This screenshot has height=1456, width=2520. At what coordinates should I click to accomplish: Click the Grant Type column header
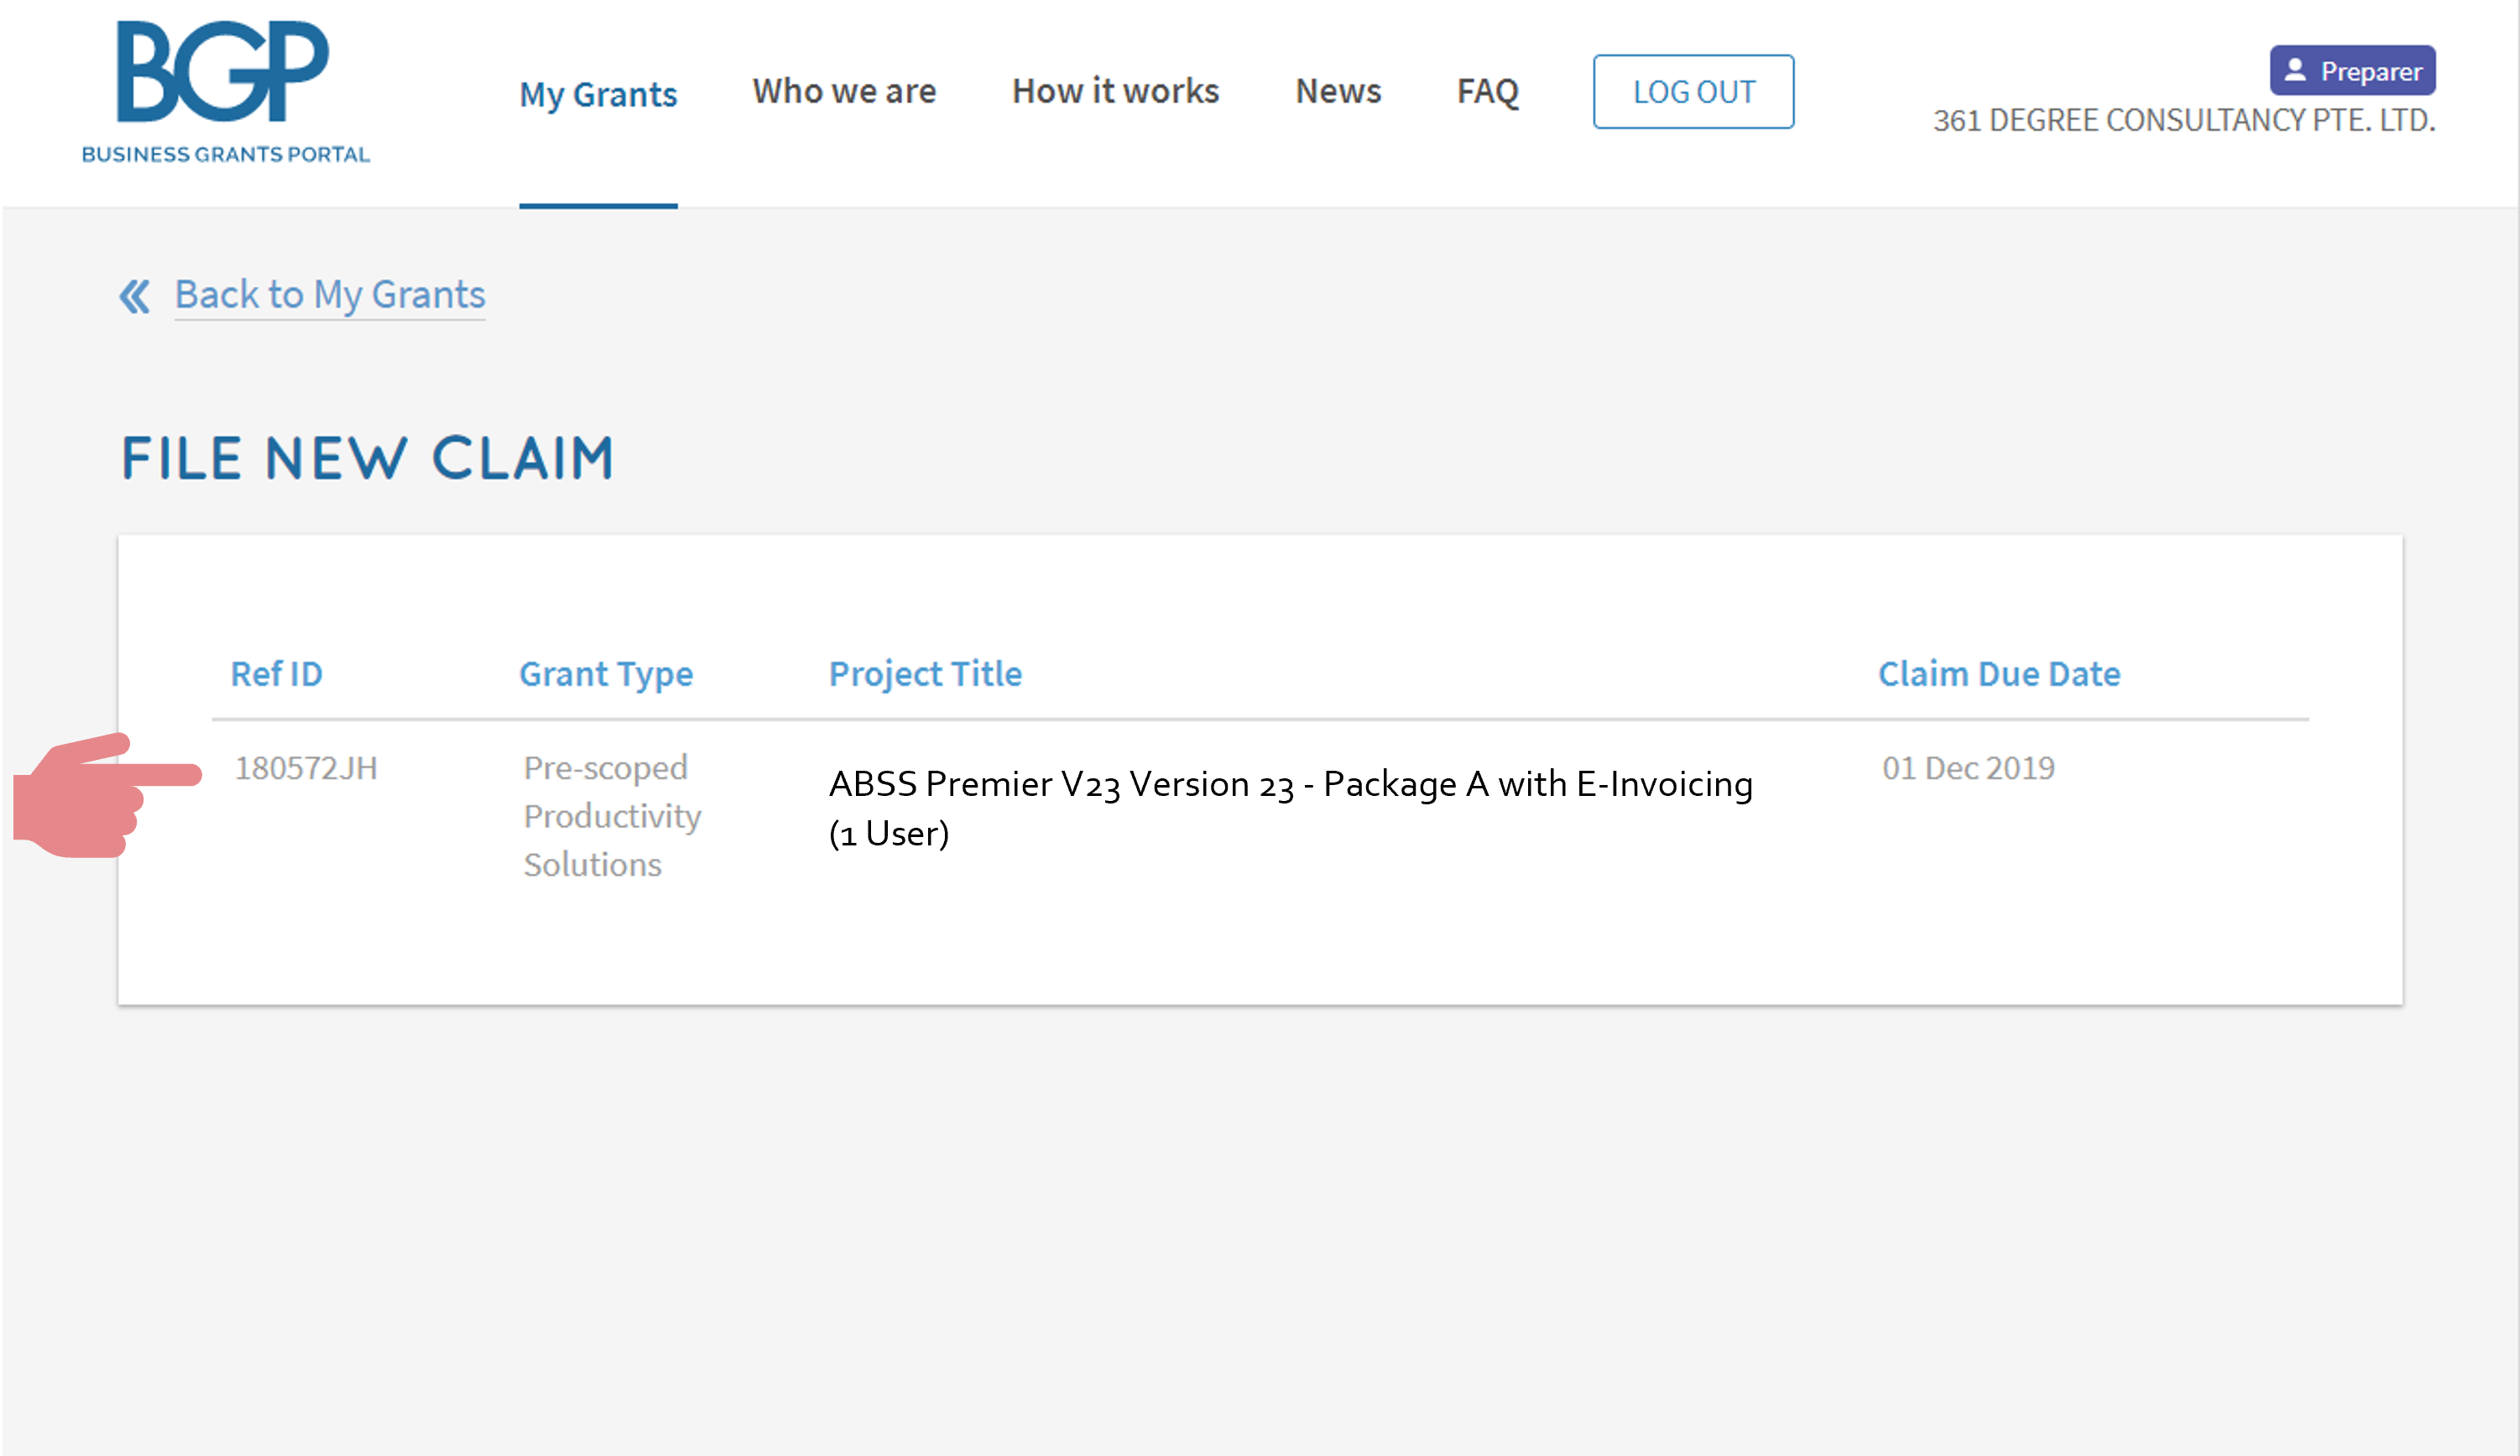(606, 674)
